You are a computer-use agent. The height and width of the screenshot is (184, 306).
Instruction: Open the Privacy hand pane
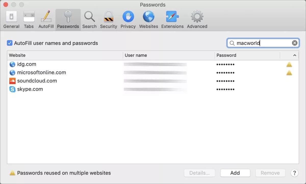(128, 20)
